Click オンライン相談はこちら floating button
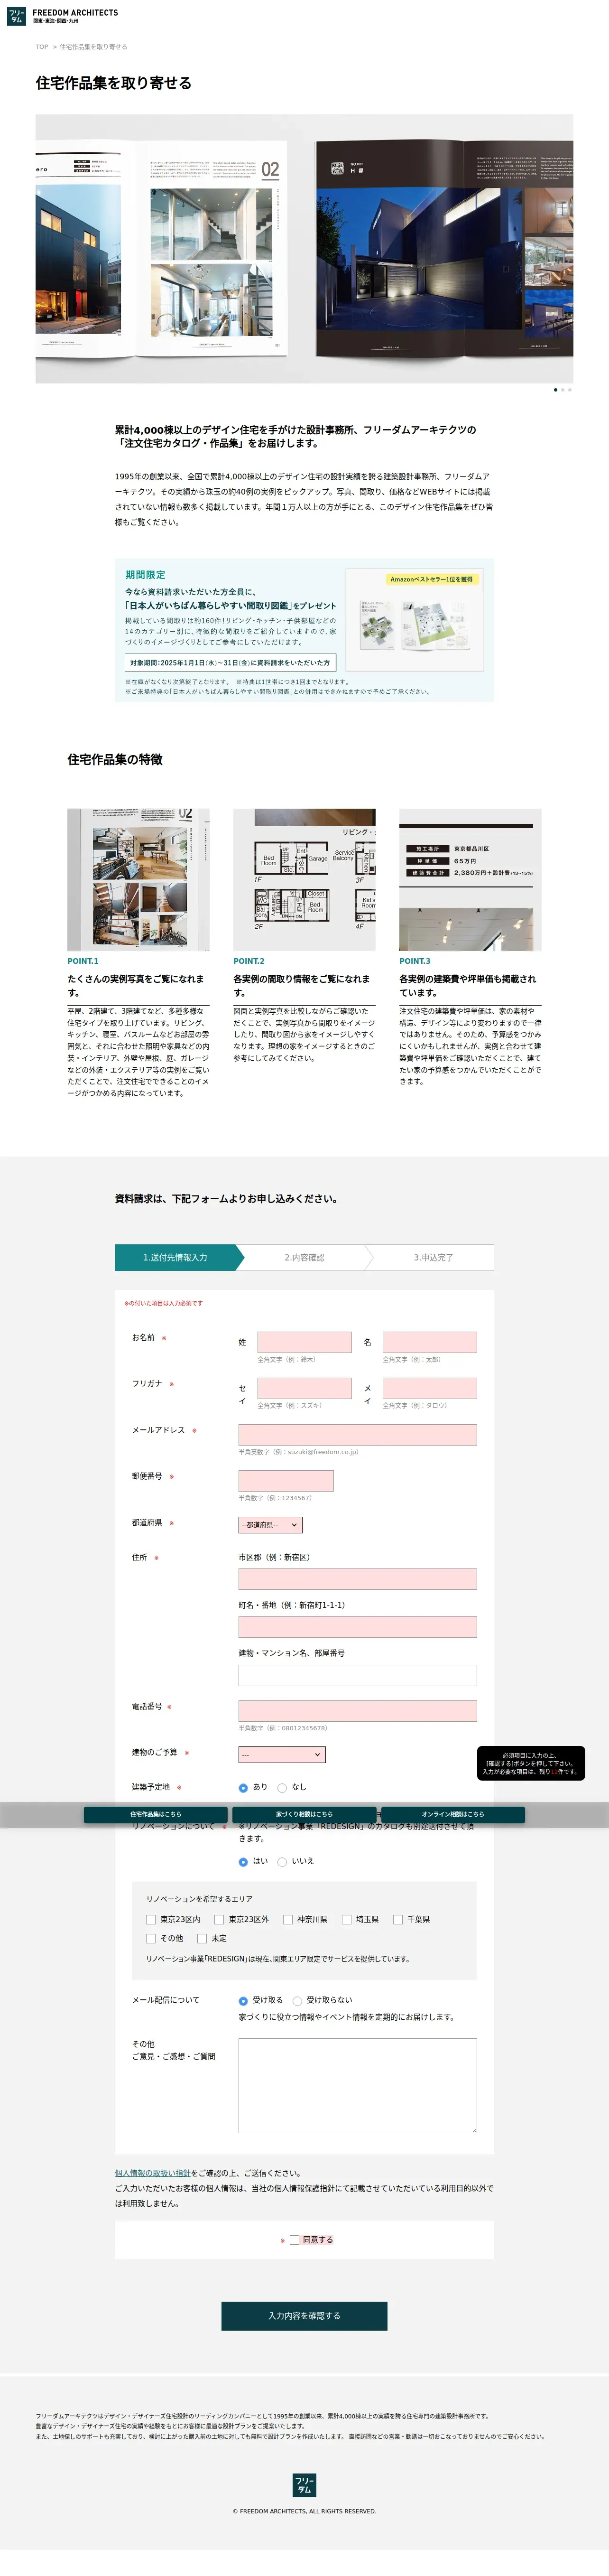609x2576 pixels. click(x=453, y=1814)
